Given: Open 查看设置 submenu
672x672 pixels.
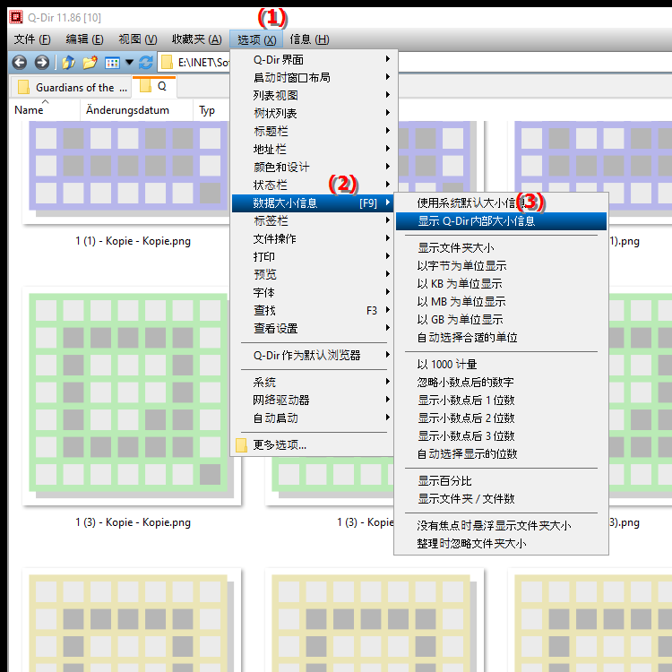Looking at the screenshot, I should click(x=314, y=329).
